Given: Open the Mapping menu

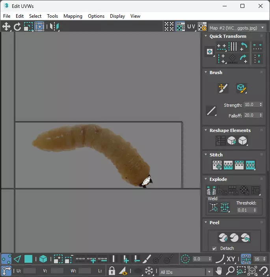Looking at the screenshot, I should point(73,16).
